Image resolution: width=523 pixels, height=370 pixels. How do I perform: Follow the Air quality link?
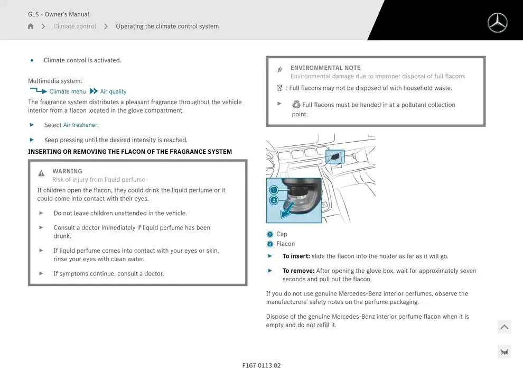pyautogui.click(x=113, y=91)
